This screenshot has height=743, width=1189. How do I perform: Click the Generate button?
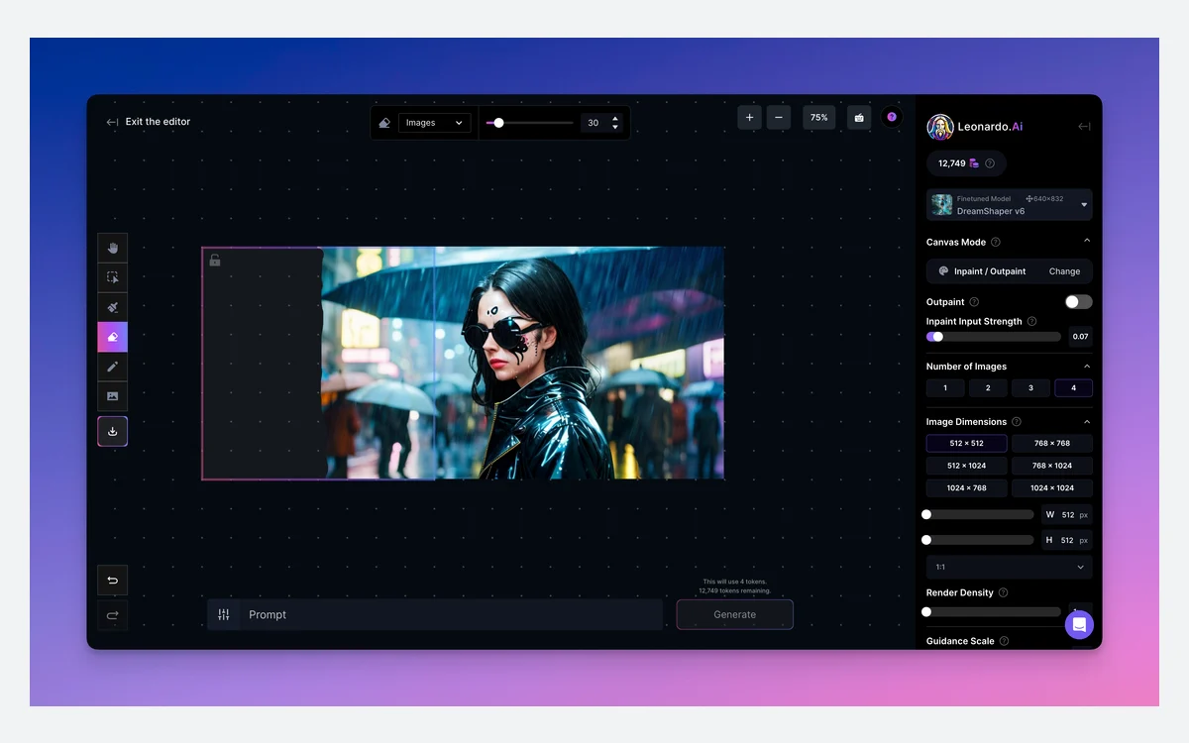(735, 614)
